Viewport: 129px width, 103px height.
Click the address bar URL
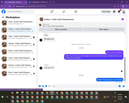tap(31, 6)
